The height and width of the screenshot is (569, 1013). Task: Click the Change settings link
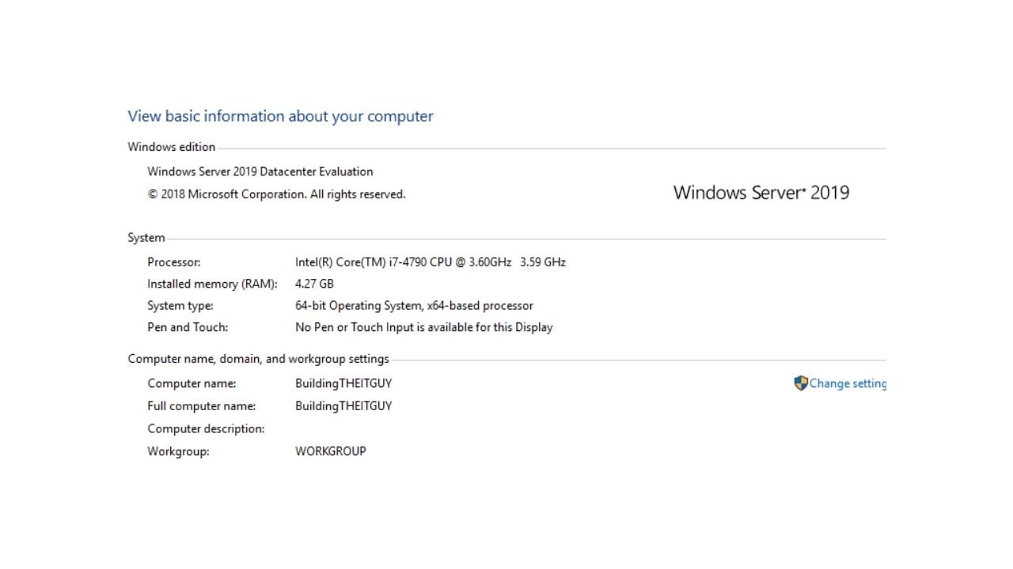pos(848,383)
